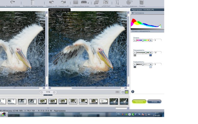Open the print menu dropdown arrow
The image size is (198, 124).
pos(88,3)
